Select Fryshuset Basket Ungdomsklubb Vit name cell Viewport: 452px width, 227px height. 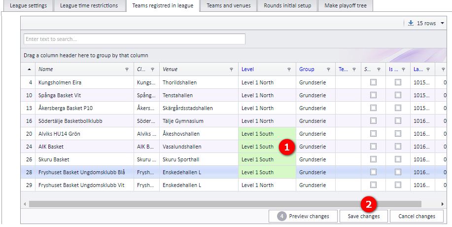click(x=84, y=185)
